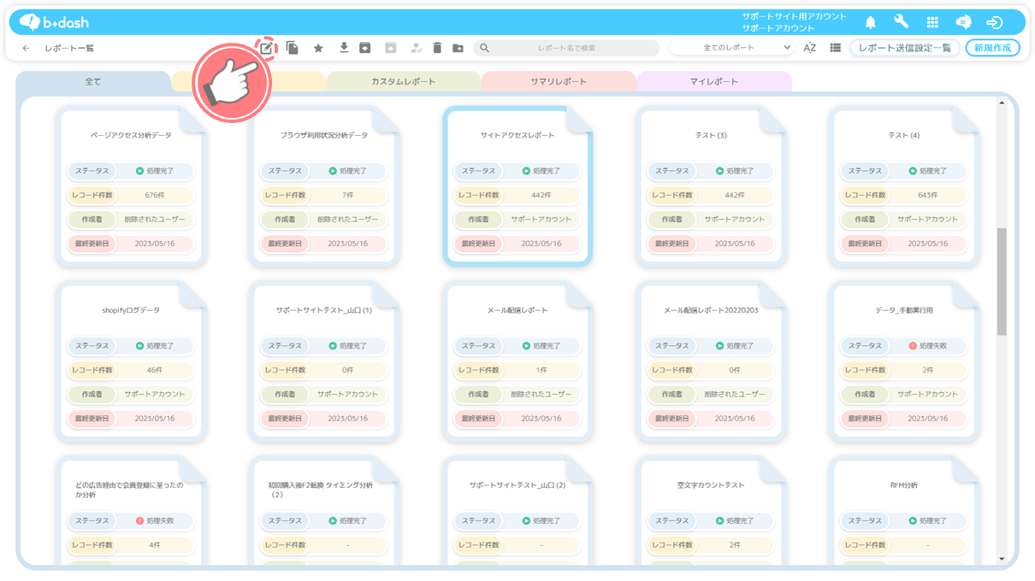Open the 全てのレポート filter dropdown
The height and width of the screenshot is (581, 1035).
(732, 48)
